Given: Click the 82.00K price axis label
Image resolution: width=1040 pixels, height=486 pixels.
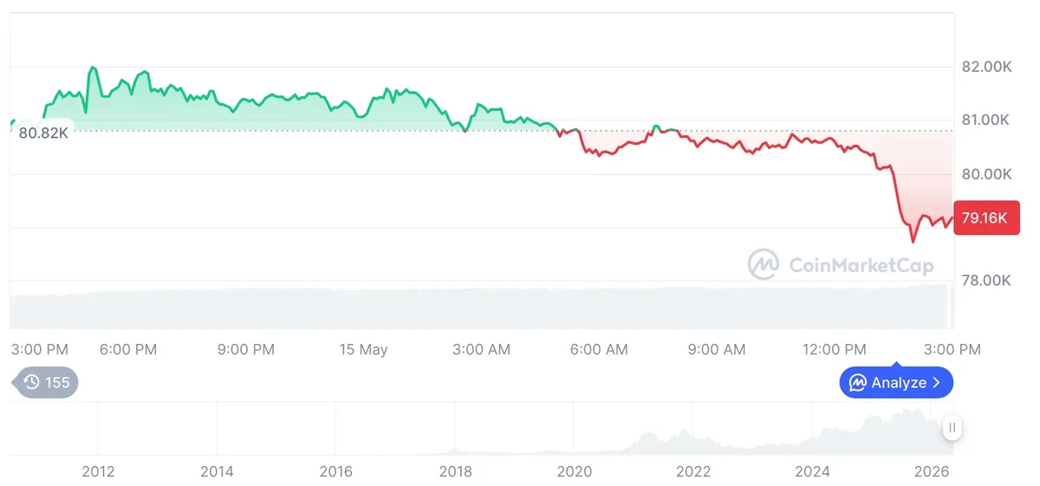Looking at the screenshot, I should pyautogui.click(x=986, y=67).
